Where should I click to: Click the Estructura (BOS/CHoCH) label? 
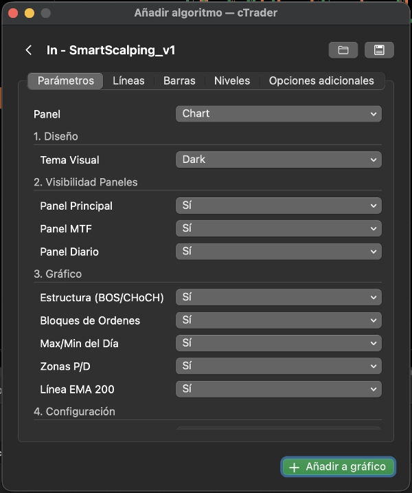click(x=102, y=298)
